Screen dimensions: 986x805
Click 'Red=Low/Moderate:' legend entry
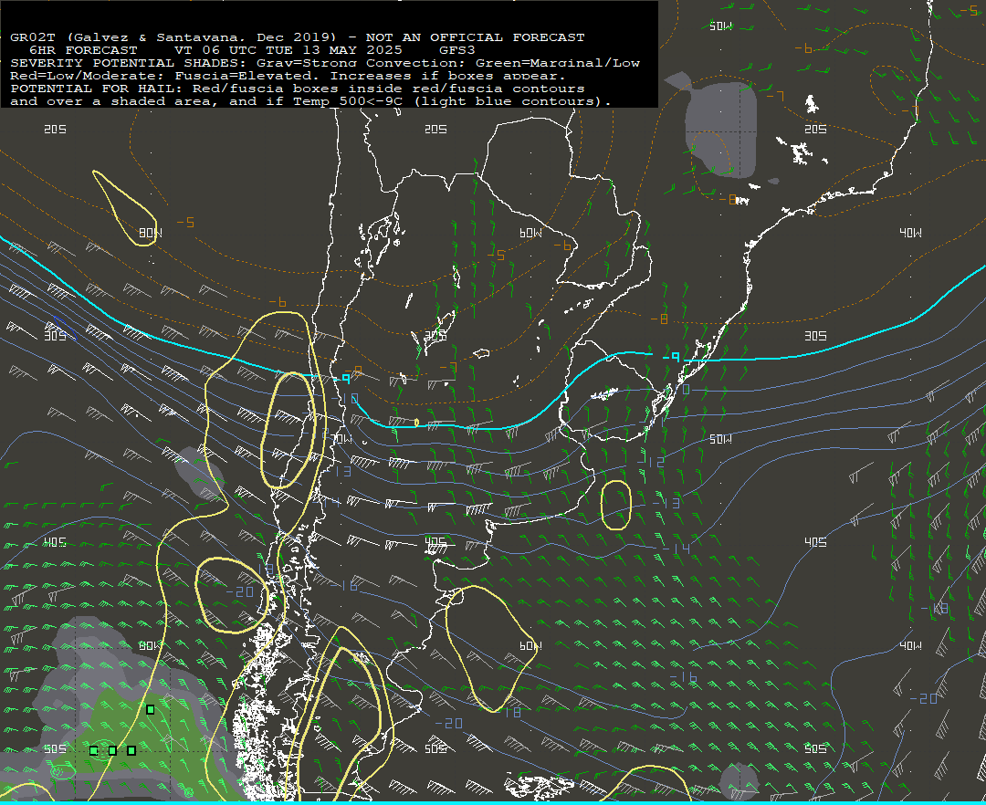[88, 76]
